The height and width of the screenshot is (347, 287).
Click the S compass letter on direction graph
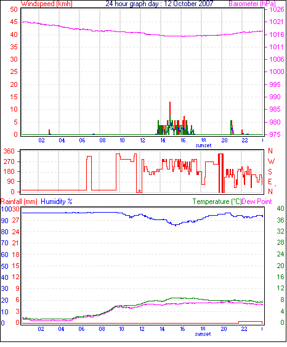point(270,171)
